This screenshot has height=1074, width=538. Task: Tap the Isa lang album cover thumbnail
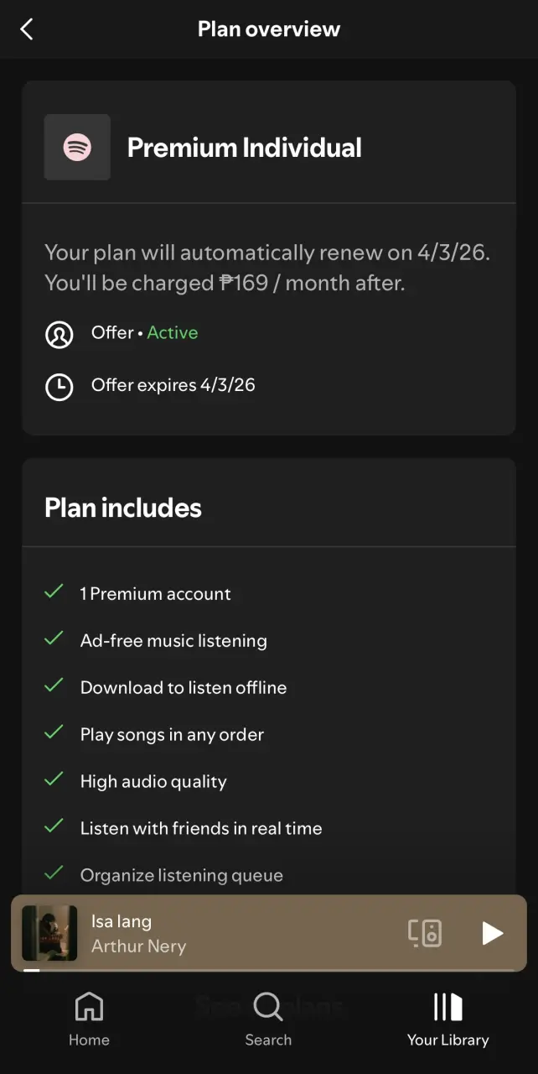[x=49, y=933]
